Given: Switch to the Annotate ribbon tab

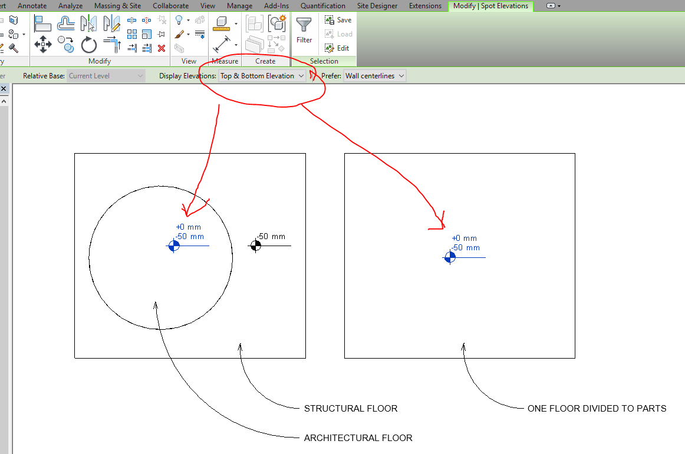Looking at the screenshot, I should click(x=33, y=6).
